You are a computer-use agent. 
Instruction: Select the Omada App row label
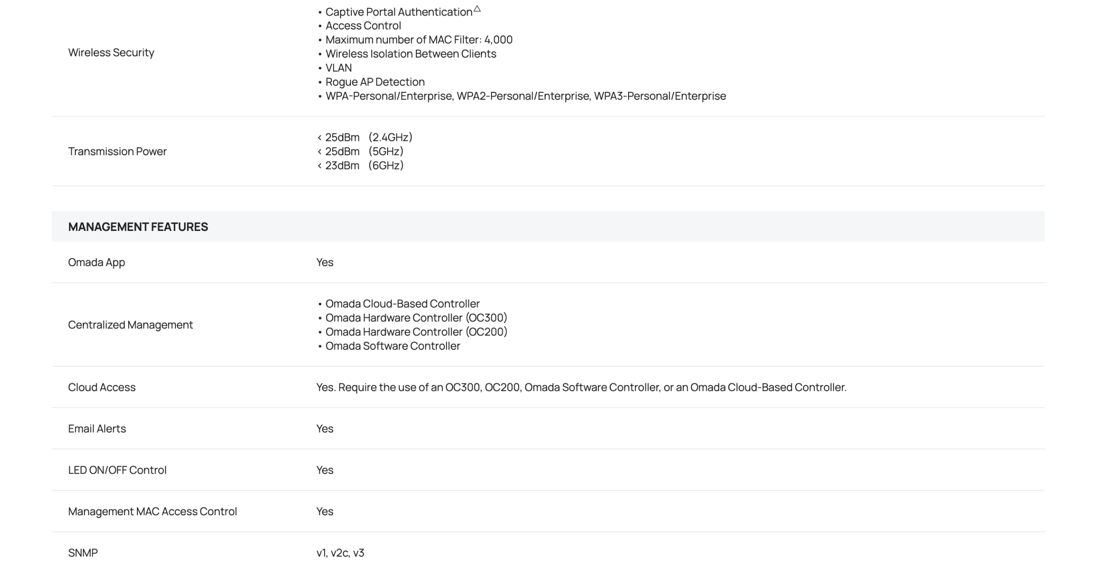tap(96, 262)
